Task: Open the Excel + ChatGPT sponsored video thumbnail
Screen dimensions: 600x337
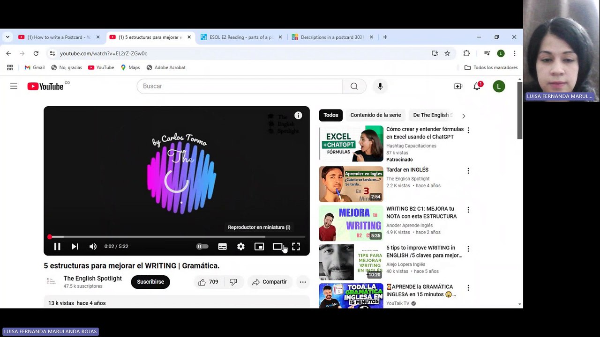Action: [x=351, y=144]
